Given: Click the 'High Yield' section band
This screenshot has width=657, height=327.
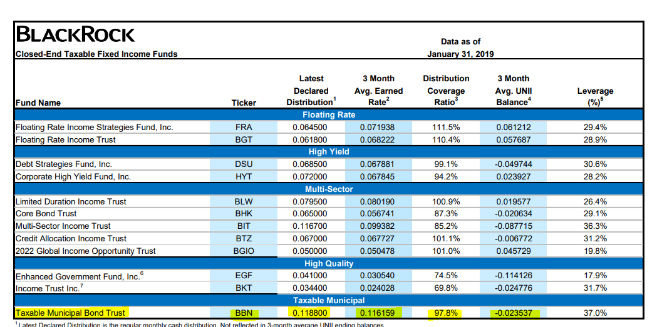Looking at the screenshot, I should 329,152.
